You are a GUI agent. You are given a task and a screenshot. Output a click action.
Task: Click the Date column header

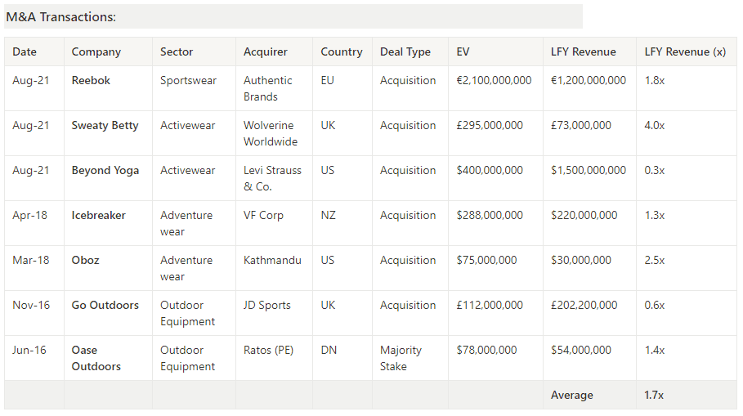click(25, 51)
